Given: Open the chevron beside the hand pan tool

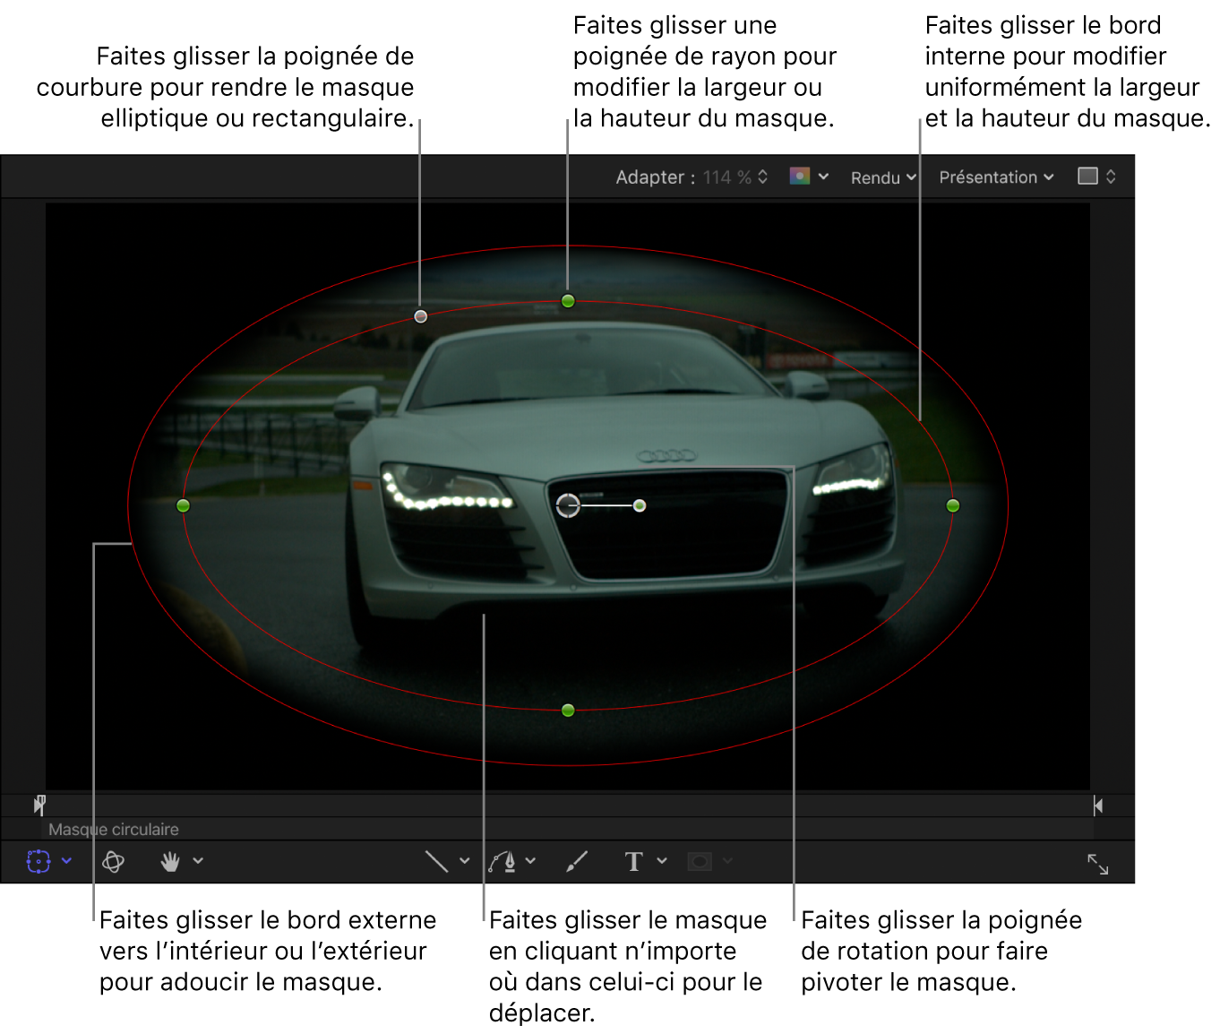Looking at the screenshot, I should pos(198,861).
